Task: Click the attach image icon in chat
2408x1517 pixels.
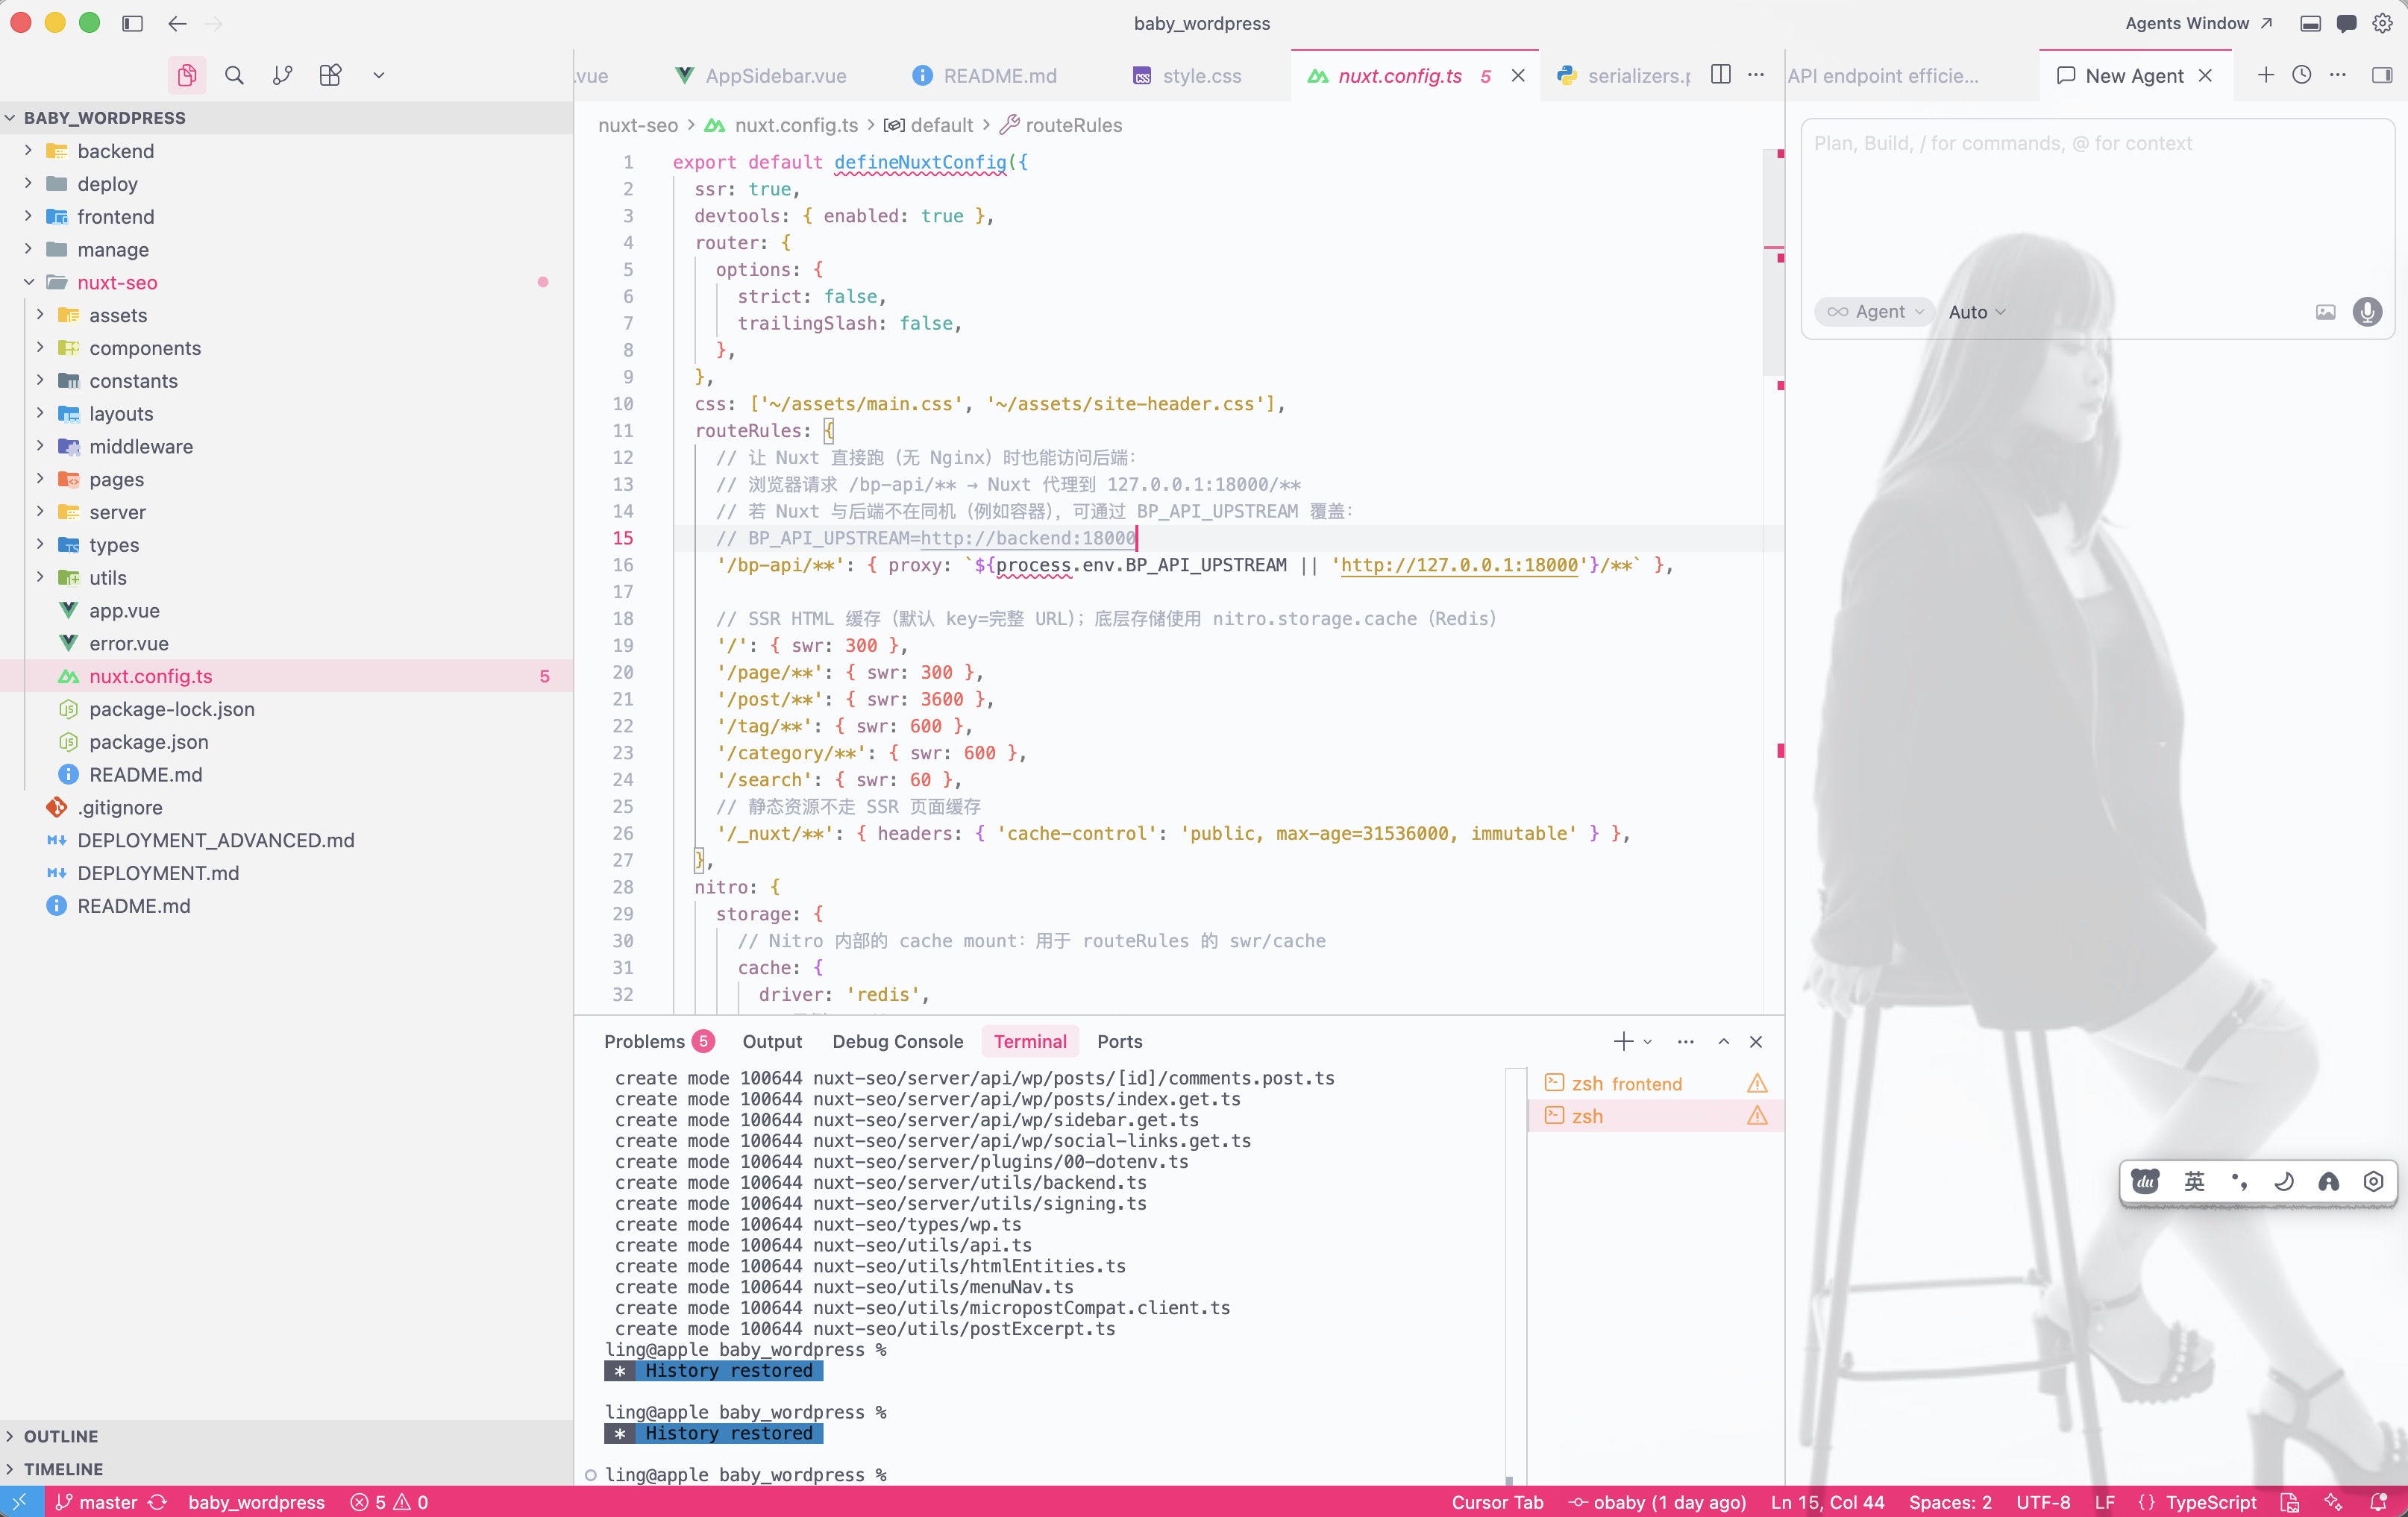Action: click(x=2325, y=312)
